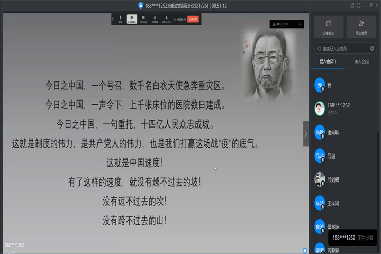Select the participant row labeled 我
The width and height of the screenshot is (381, 254).
pyautogui.click(x=345, y=85)
